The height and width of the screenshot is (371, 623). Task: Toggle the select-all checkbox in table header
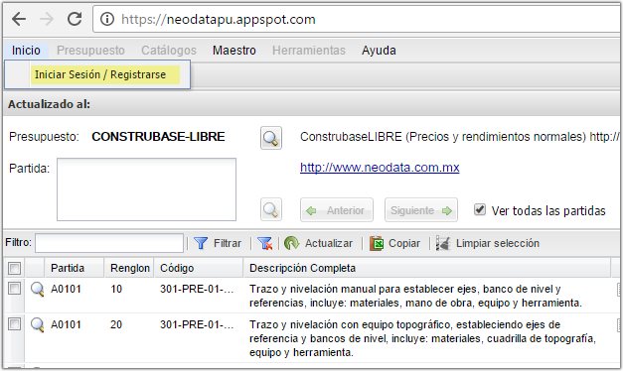[14, 268]
